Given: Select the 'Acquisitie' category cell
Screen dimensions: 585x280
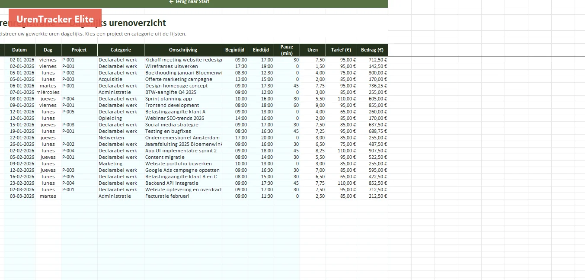Looking at the screenshot, I should tap(121, 79).
